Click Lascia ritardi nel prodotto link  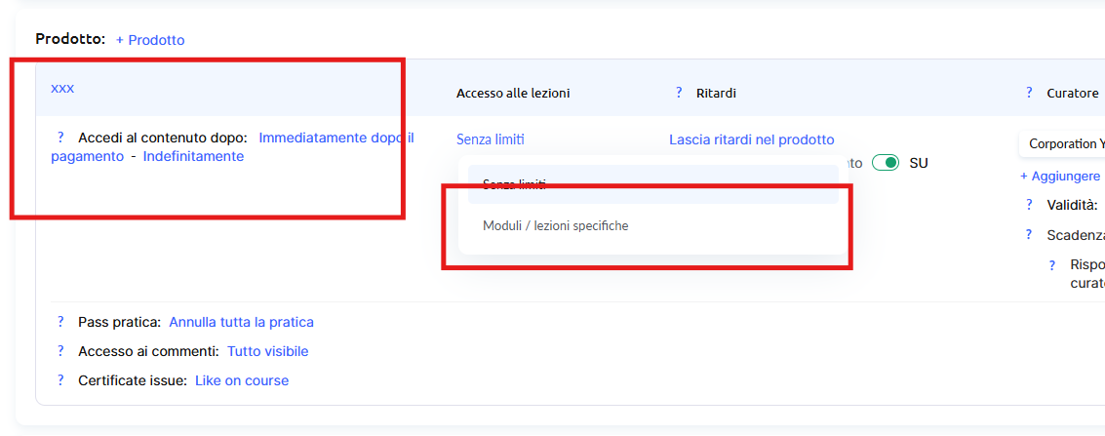[x=751, y=139]
